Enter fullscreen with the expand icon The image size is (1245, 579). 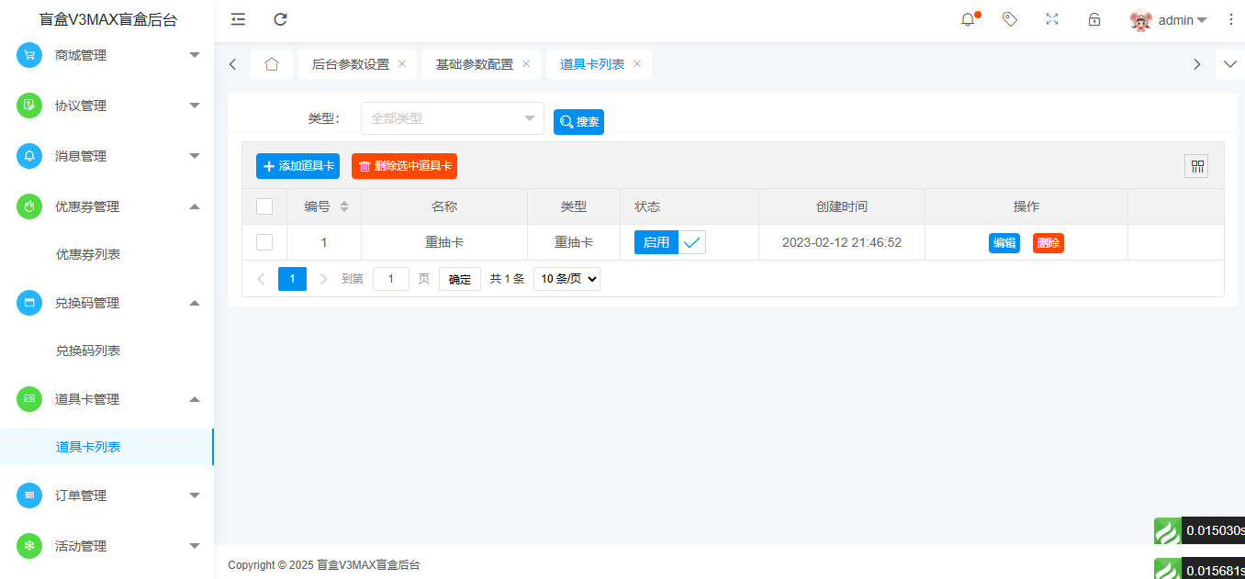pyautogui.click(x=1052, y=19)
